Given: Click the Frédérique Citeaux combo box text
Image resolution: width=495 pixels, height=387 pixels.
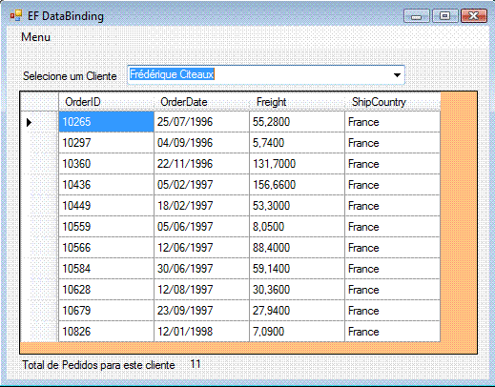Looking at the screenshot, I should pos(172,74).
